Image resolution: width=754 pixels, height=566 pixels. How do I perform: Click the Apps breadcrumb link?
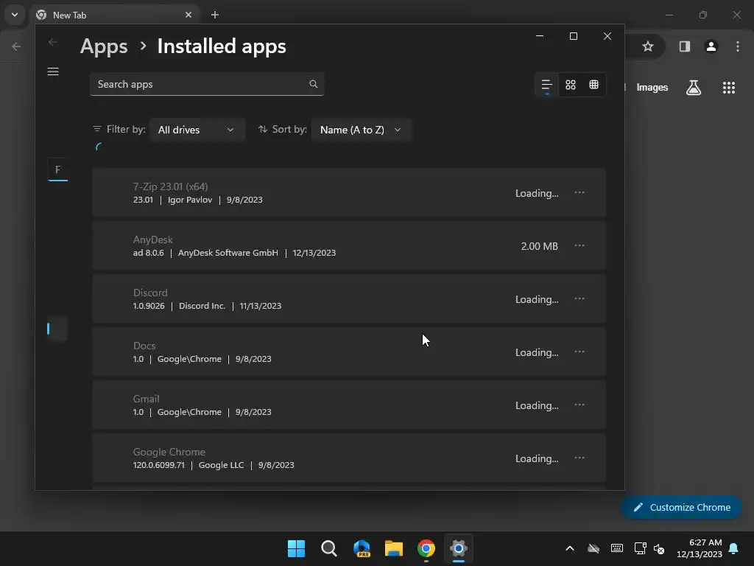[104, 46]
